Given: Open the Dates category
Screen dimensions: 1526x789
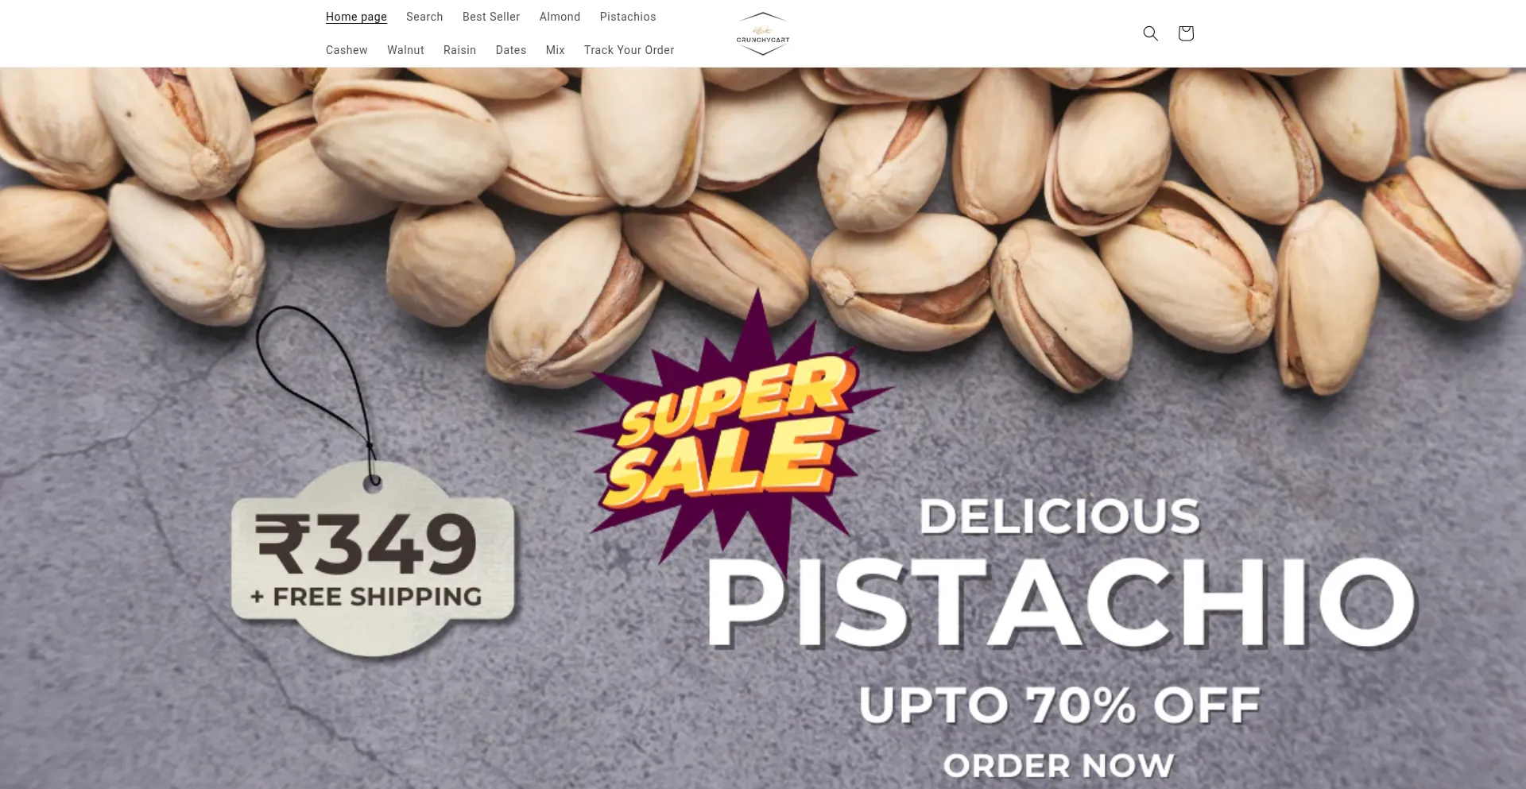Looking at the screenshot, I should point(511,50).
